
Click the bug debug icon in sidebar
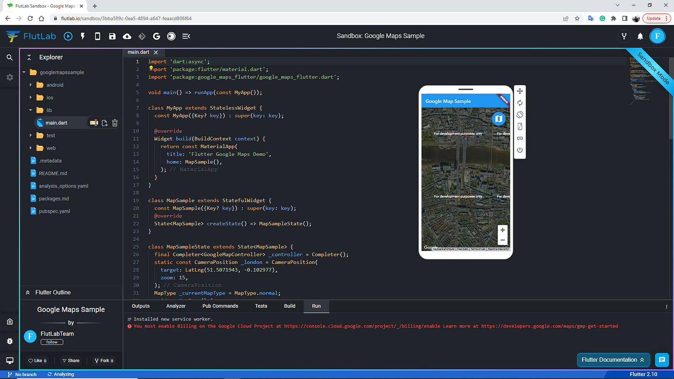pyautogui.click(x=10, y=341)
